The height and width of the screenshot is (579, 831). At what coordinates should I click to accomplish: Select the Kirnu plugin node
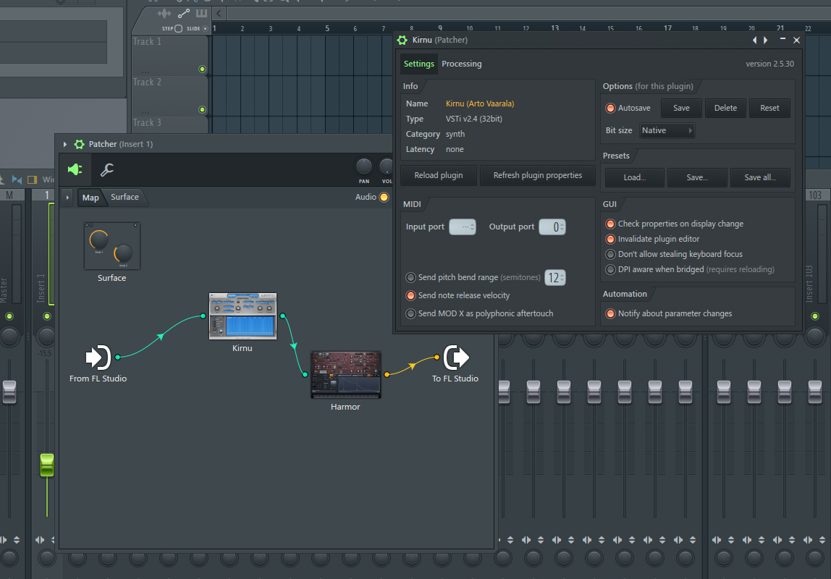point(243,316)
